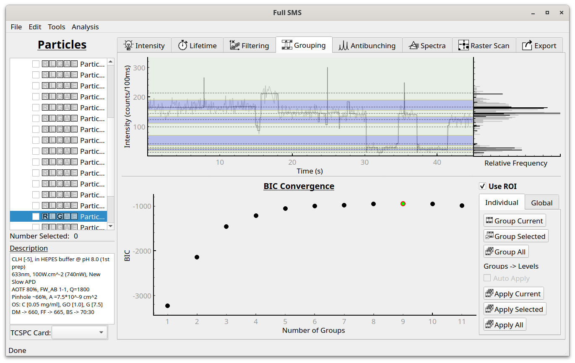575x363 pixels.
Task: Open the Raster Scan tab
Action: coord(484,45)
